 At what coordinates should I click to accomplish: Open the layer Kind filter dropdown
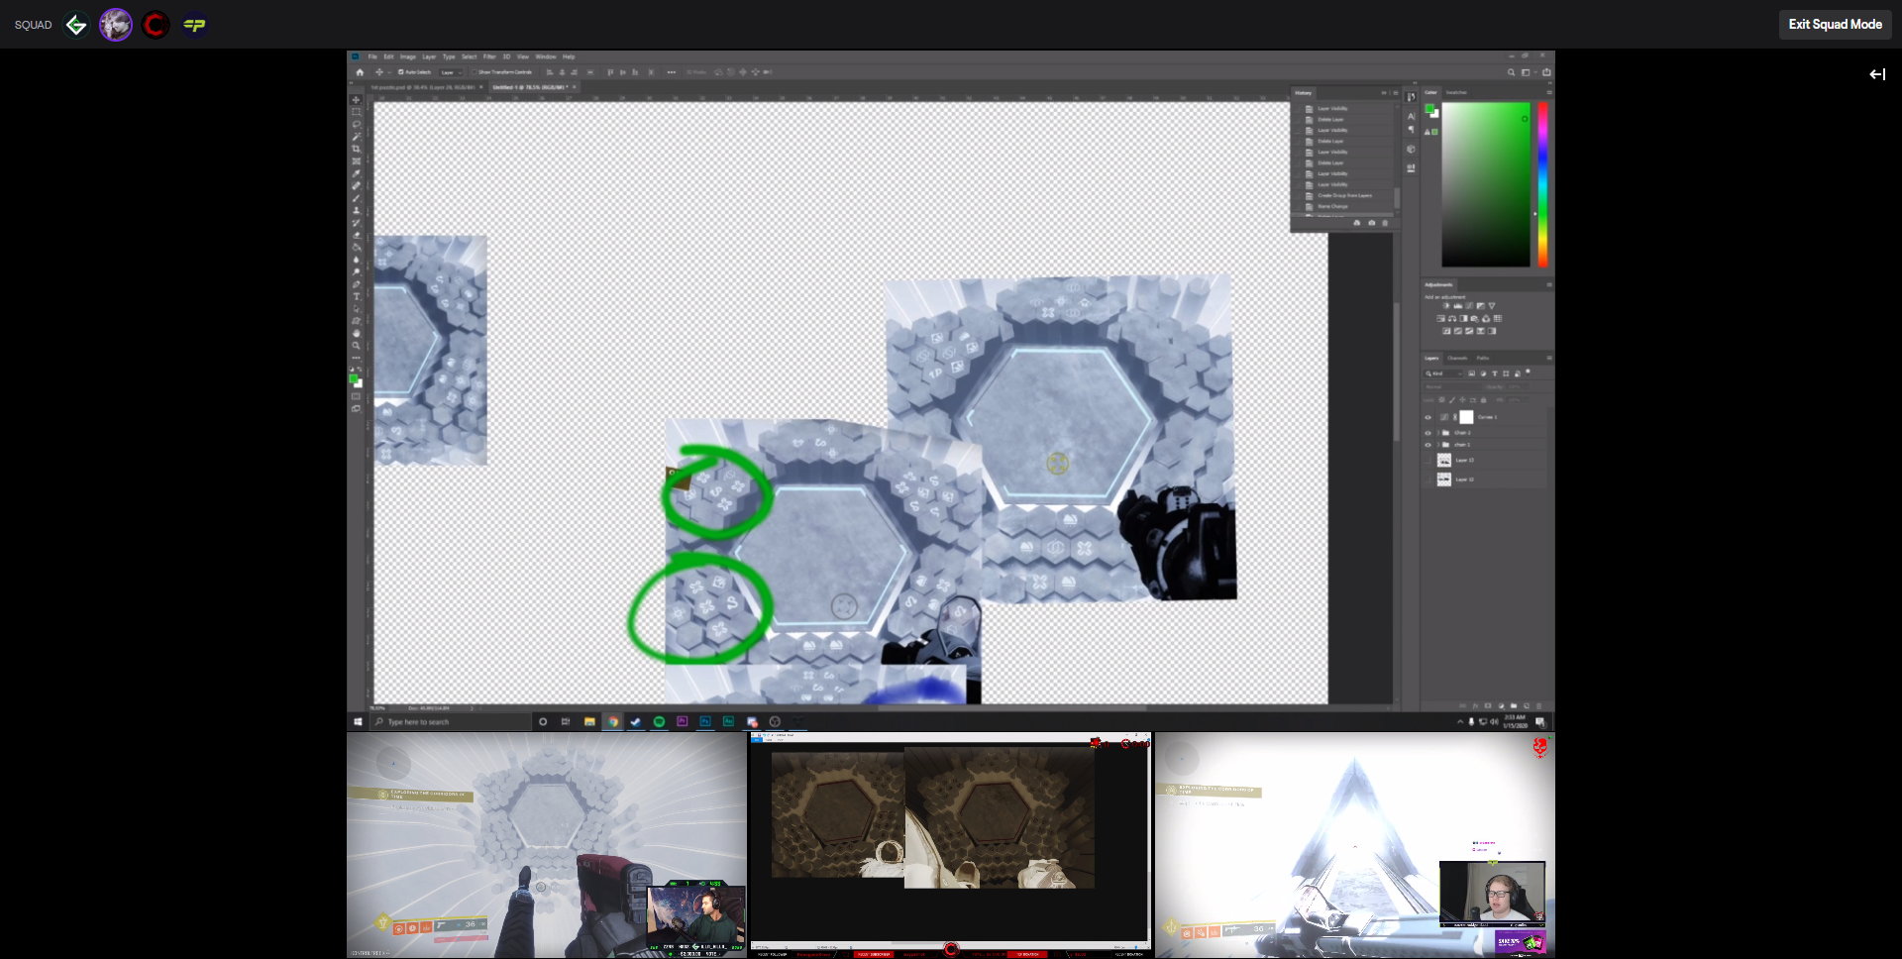(x=1443, y=373)
